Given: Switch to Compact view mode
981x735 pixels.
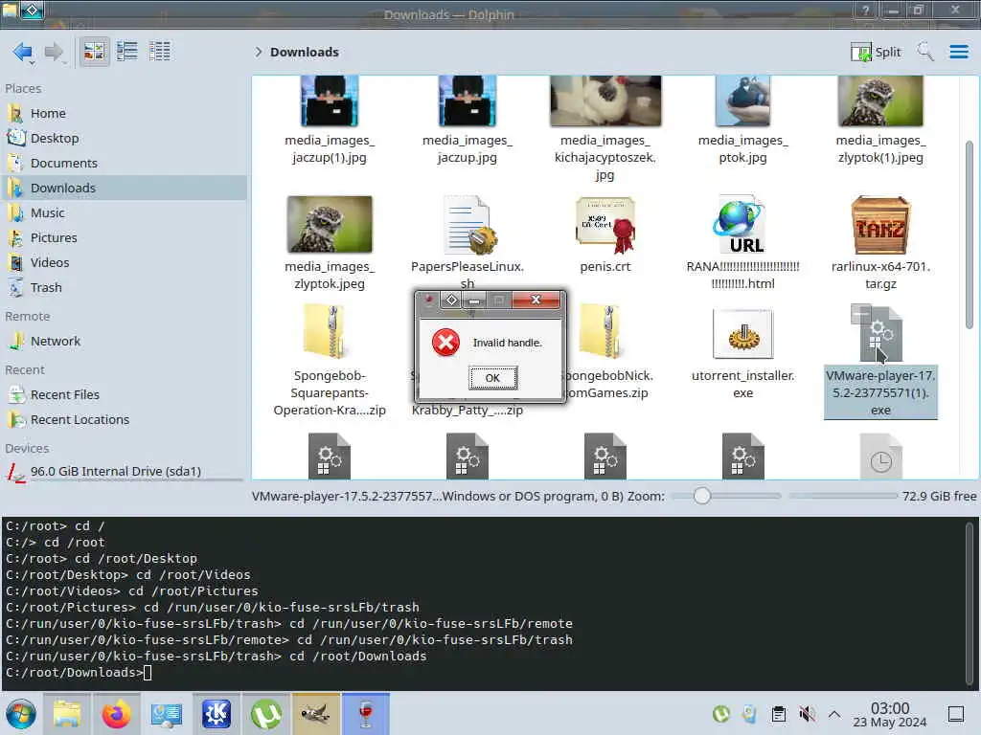Looking at the screenshot, I should coord(127,52).
